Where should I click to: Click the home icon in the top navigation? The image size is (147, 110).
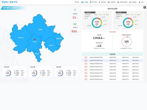[x=76, y=2]
